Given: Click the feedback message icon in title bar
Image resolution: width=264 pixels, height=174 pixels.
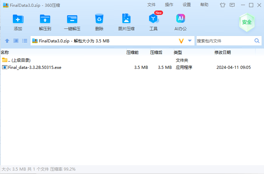Looking at the screenshot, I should tap(232, 5).
